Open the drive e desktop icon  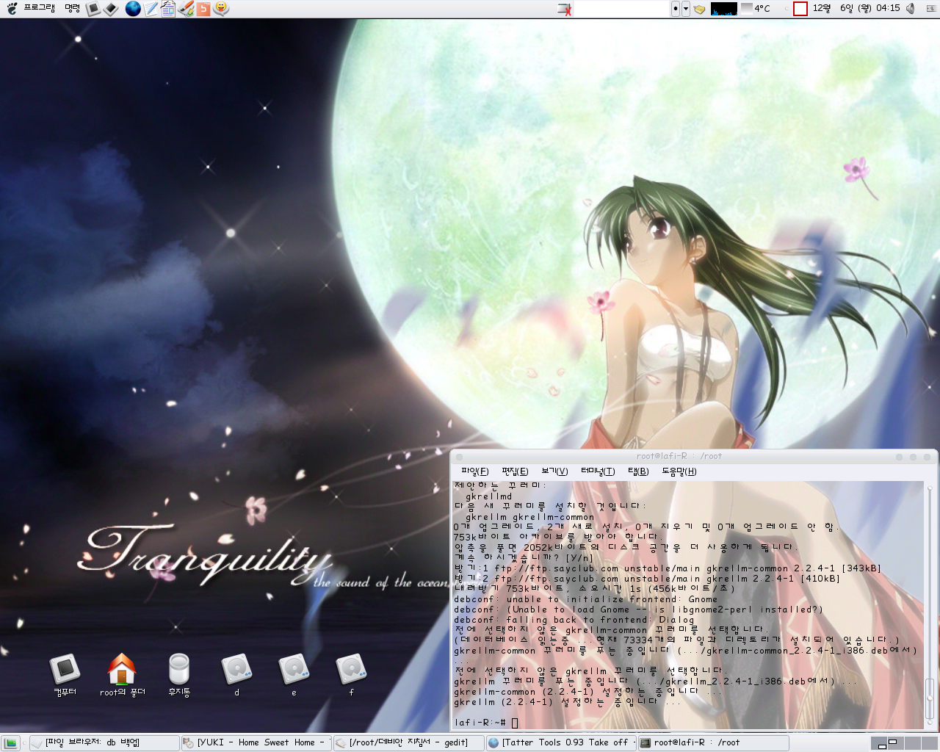(294, 675)
